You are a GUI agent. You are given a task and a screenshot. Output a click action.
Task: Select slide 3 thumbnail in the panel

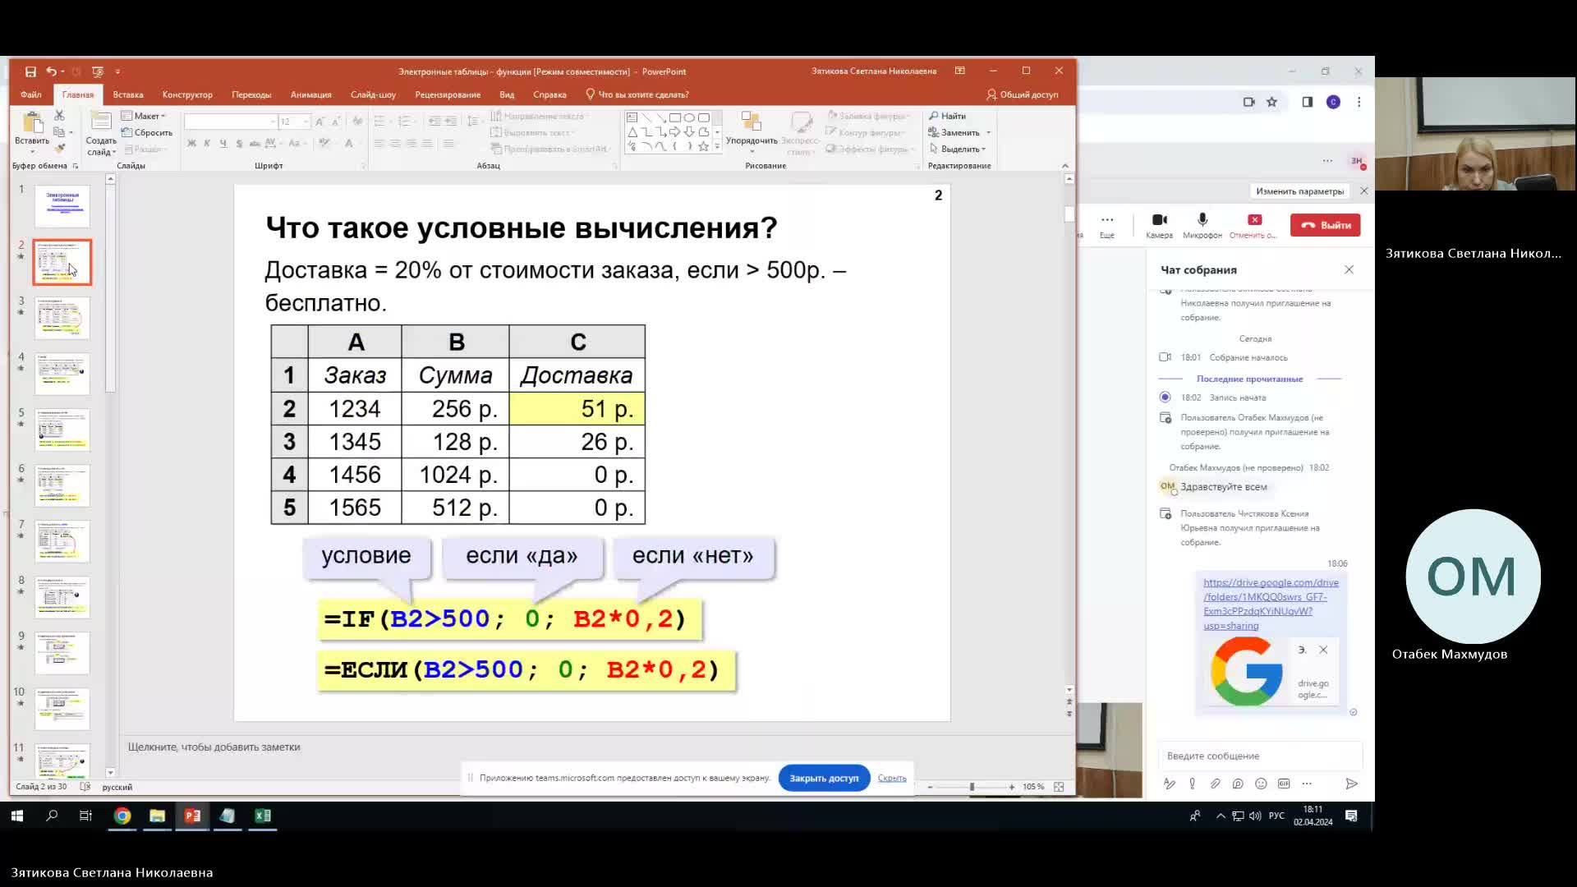62,318
